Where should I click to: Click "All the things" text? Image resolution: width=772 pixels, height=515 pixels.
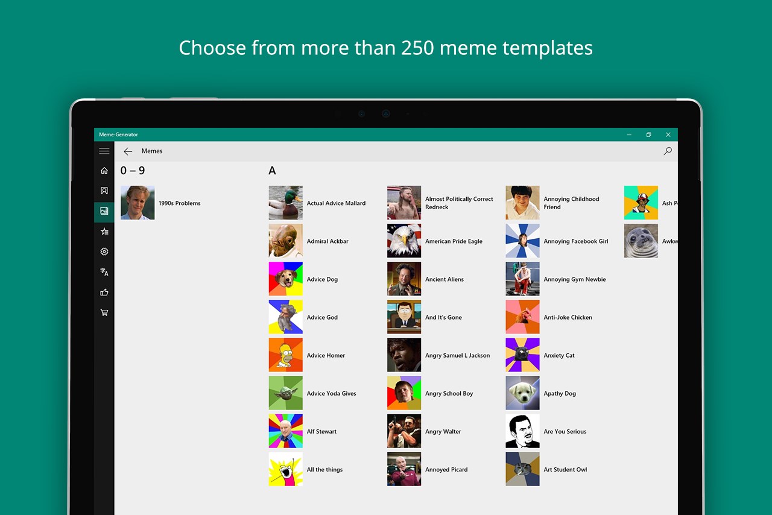tap(324, 469)
